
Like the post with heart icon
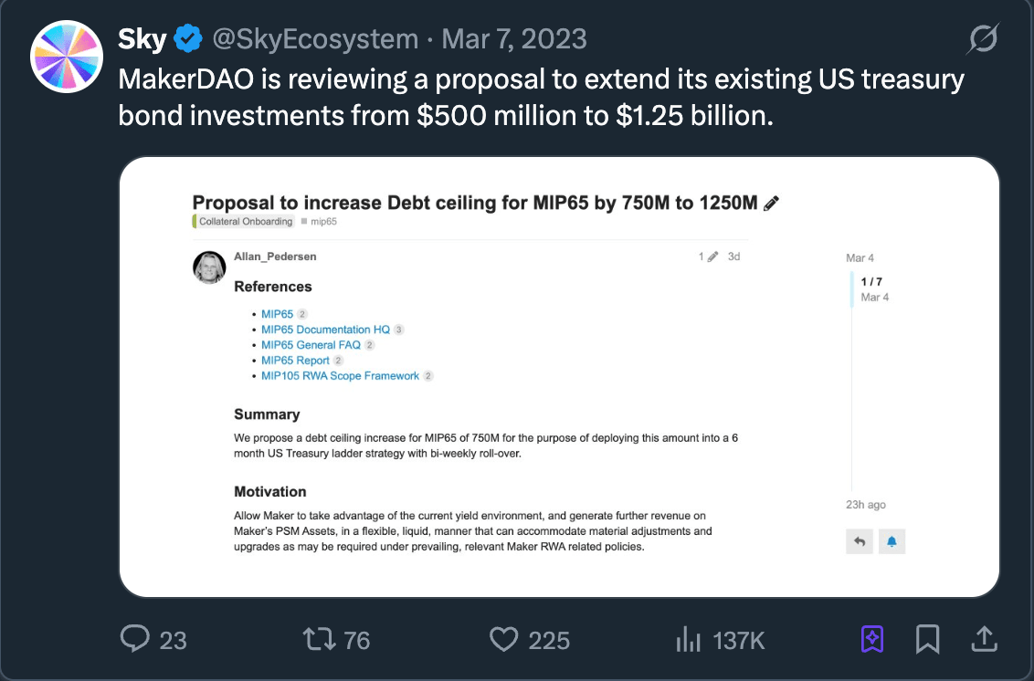(x=503, y=639)
